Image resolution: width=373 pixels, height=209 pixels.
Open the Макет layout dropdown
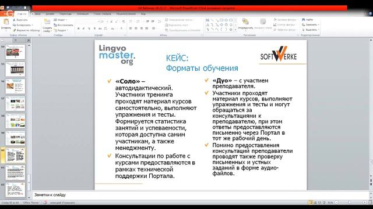pyautogui.click(x=61, y=20)
